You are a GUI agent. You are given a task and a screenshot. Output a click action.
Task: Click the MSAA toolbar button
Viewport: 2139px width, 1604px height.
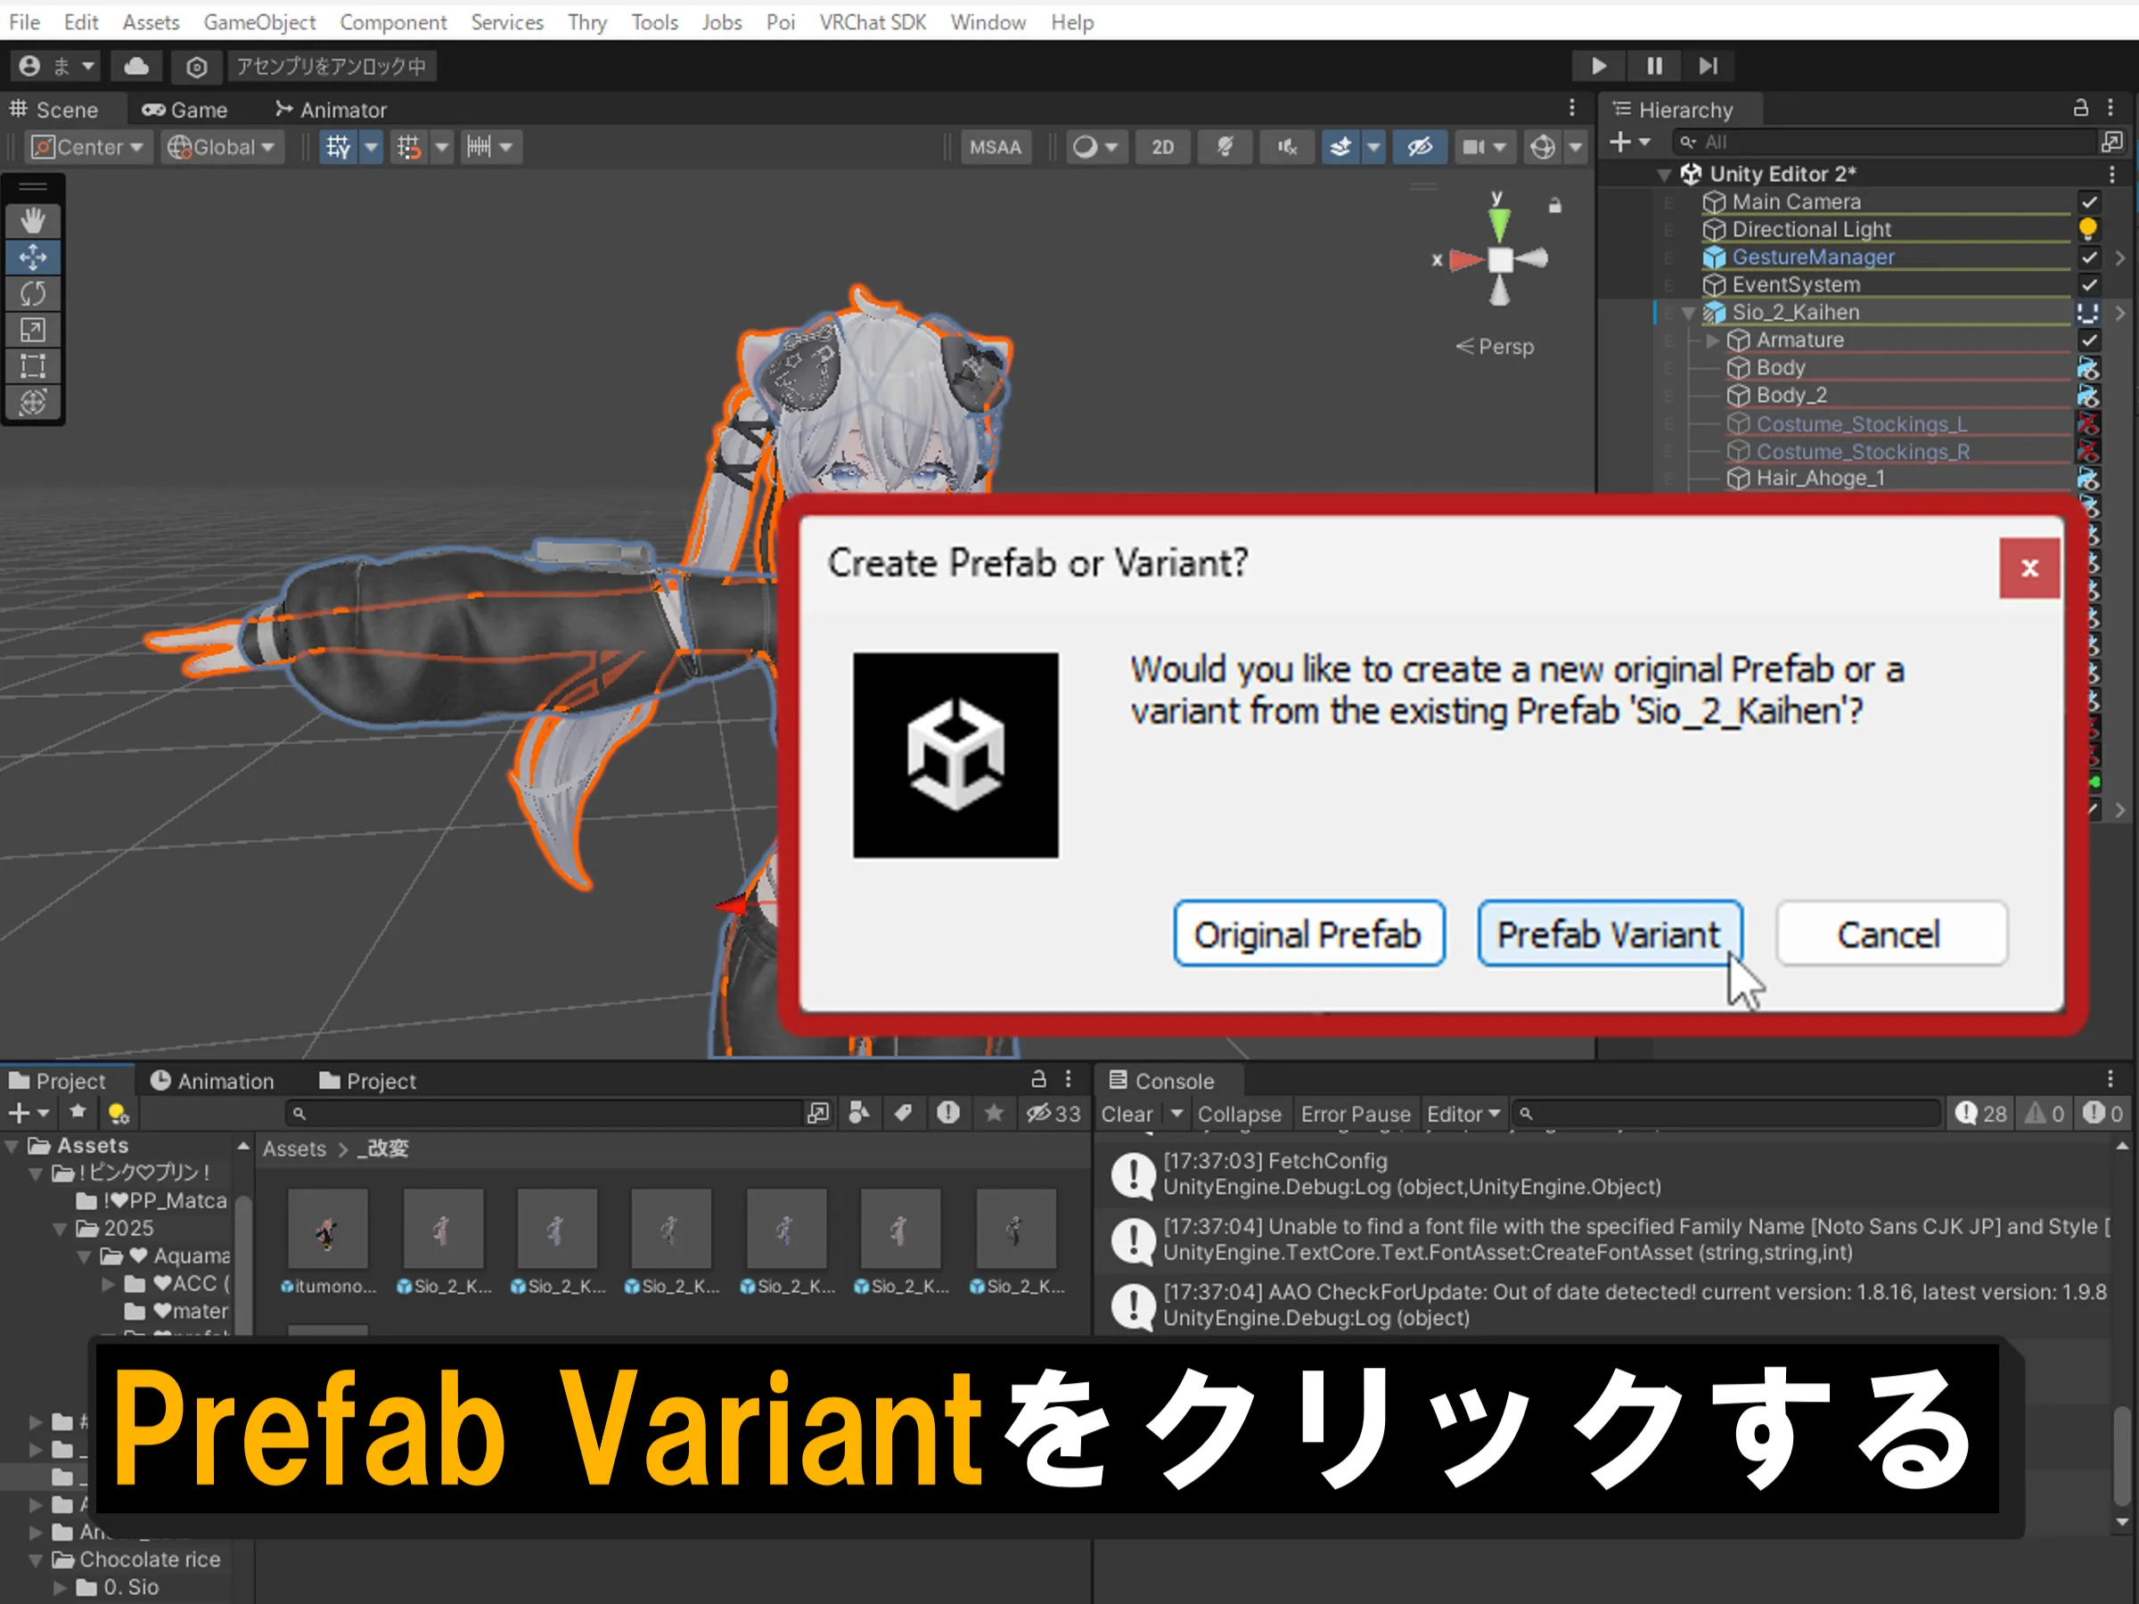[x=995, y=147]
